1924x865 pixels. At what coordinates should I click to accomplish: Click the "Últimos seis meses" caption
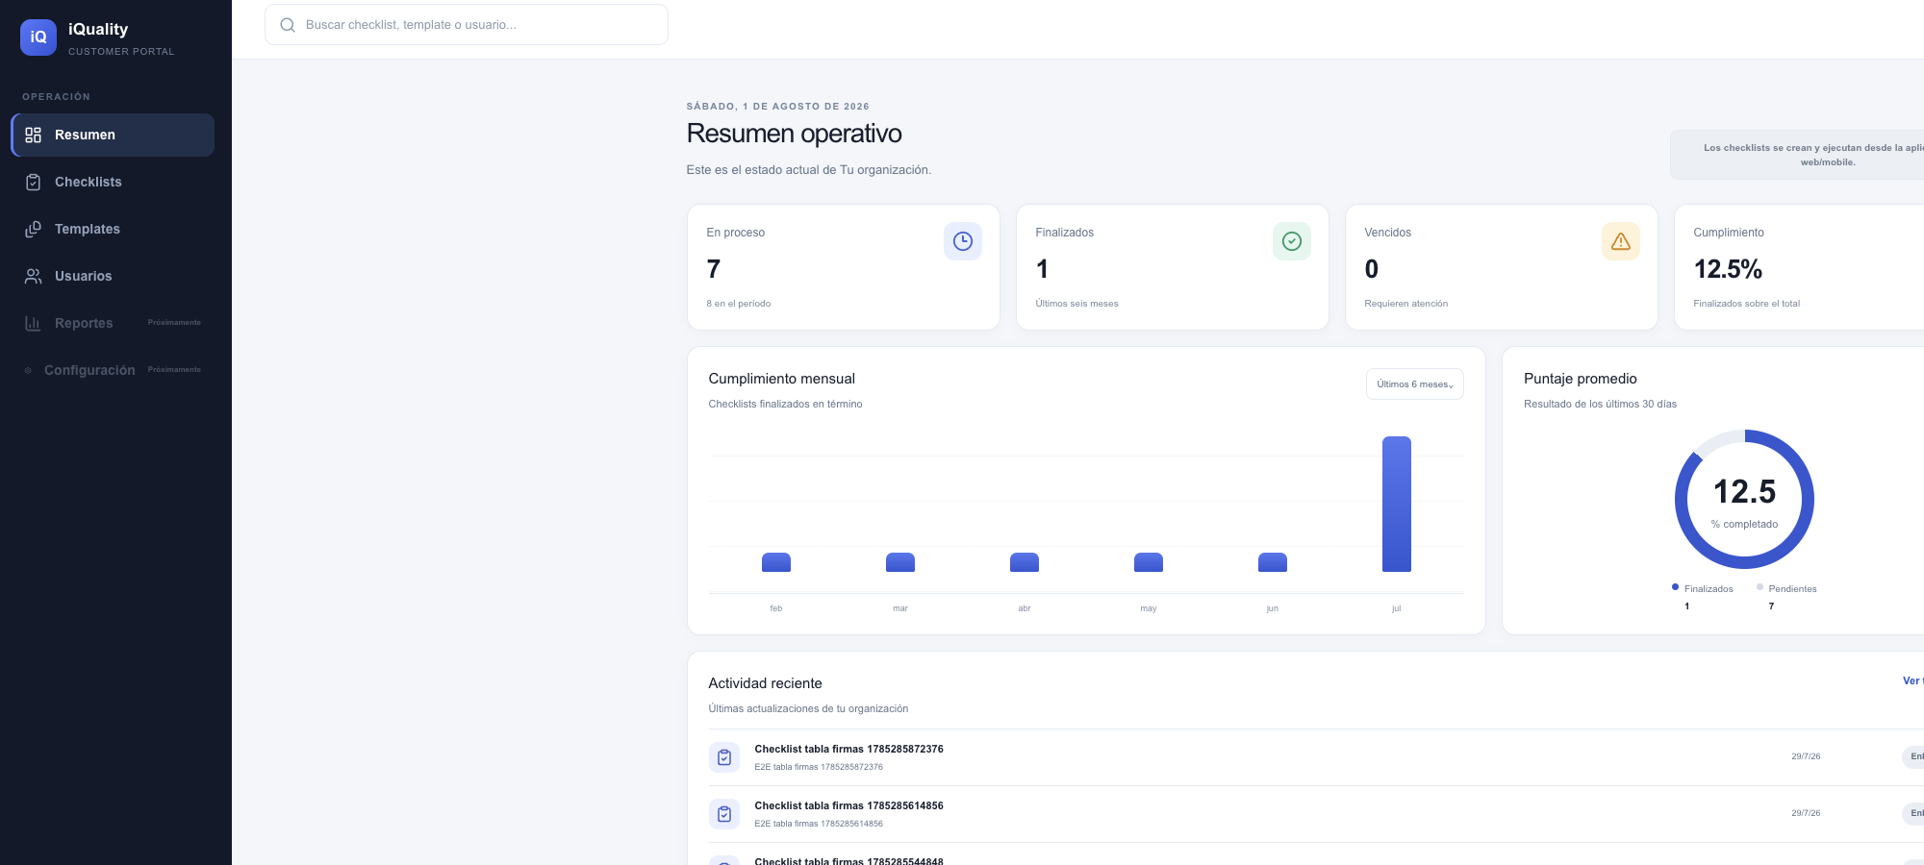[x=1076, y=304]
